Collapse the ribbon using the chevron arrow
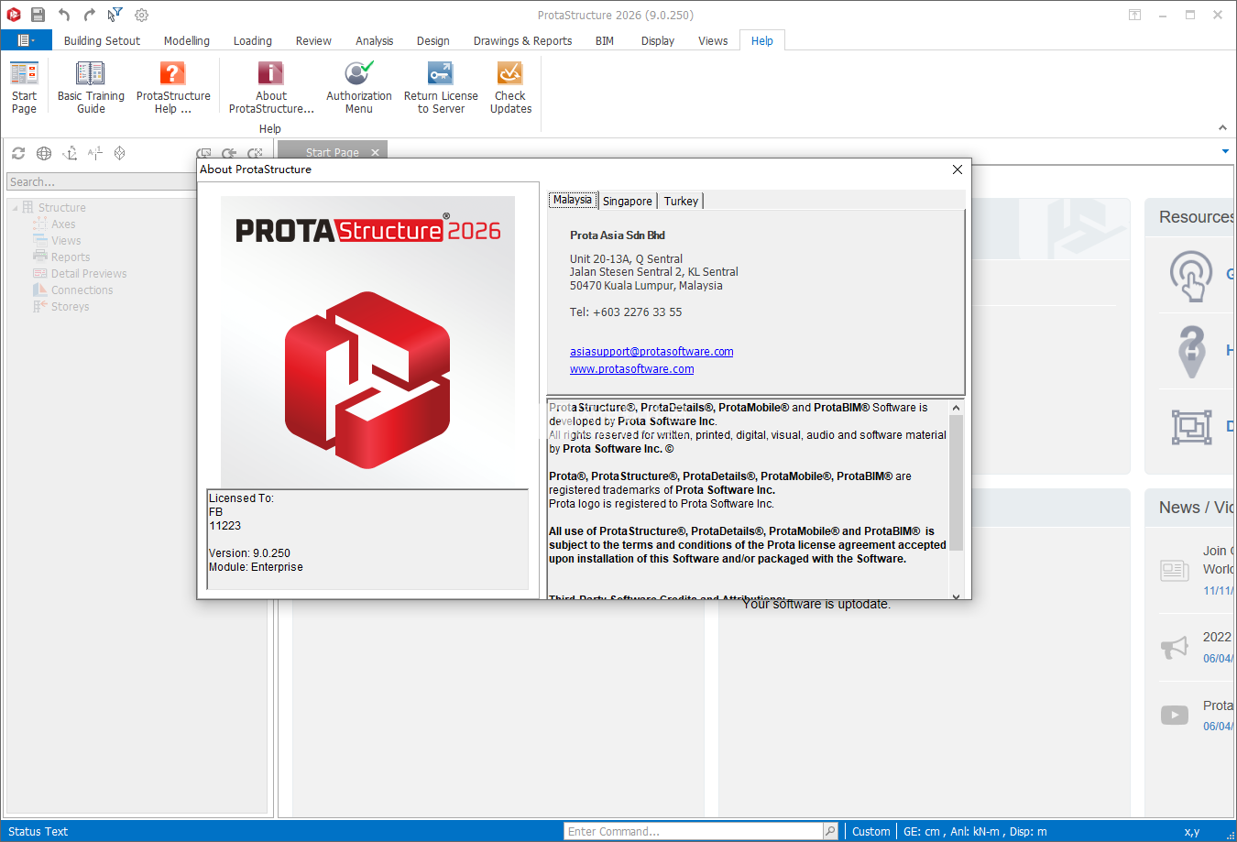This screenshot has width=1237, height=842. (1222, 127)
